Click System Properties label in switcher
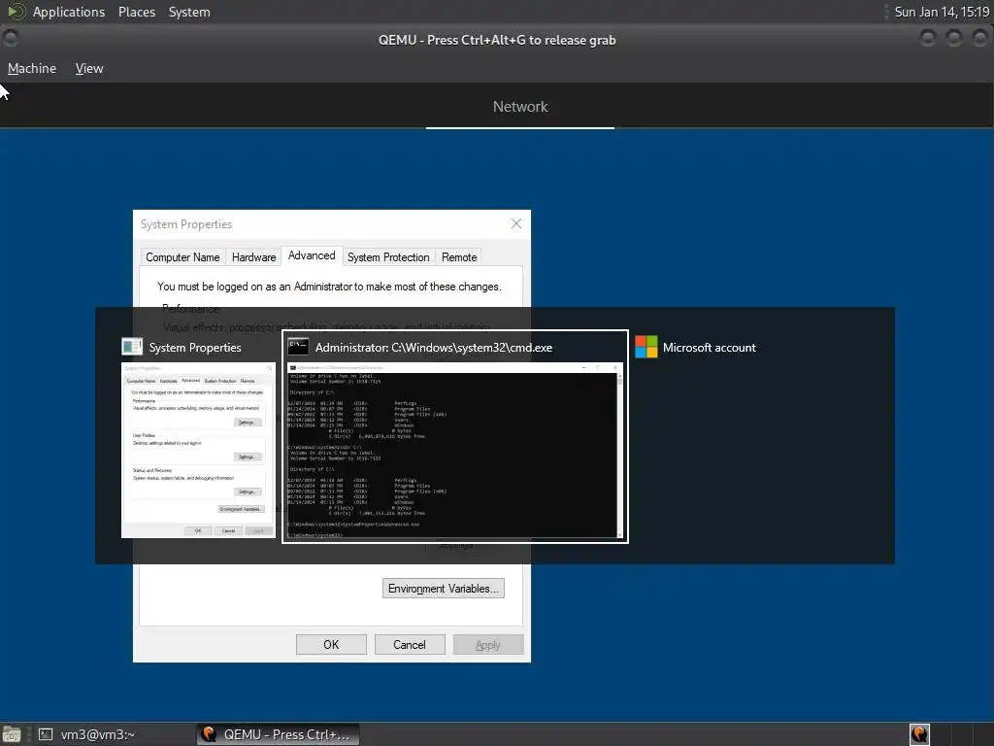Viewport: 994px width, 746px height. pos(194,348)
